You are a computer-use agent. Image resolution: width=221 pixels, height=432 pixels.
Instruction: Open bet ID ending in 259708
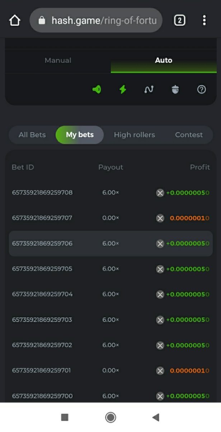pyautogui.click(x=42, y=193)
